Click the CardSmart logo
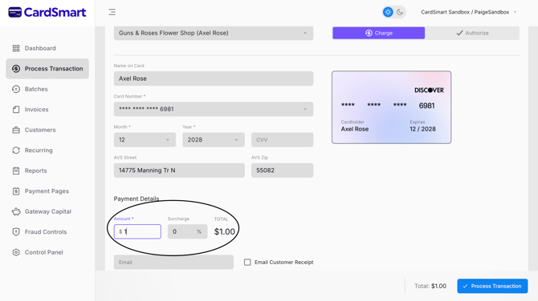538x301 pixels. click(47, 12)
